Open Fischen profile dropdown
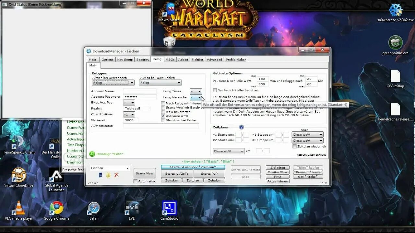415x233 pixels. pyautogui.click(x=110, y=168)
